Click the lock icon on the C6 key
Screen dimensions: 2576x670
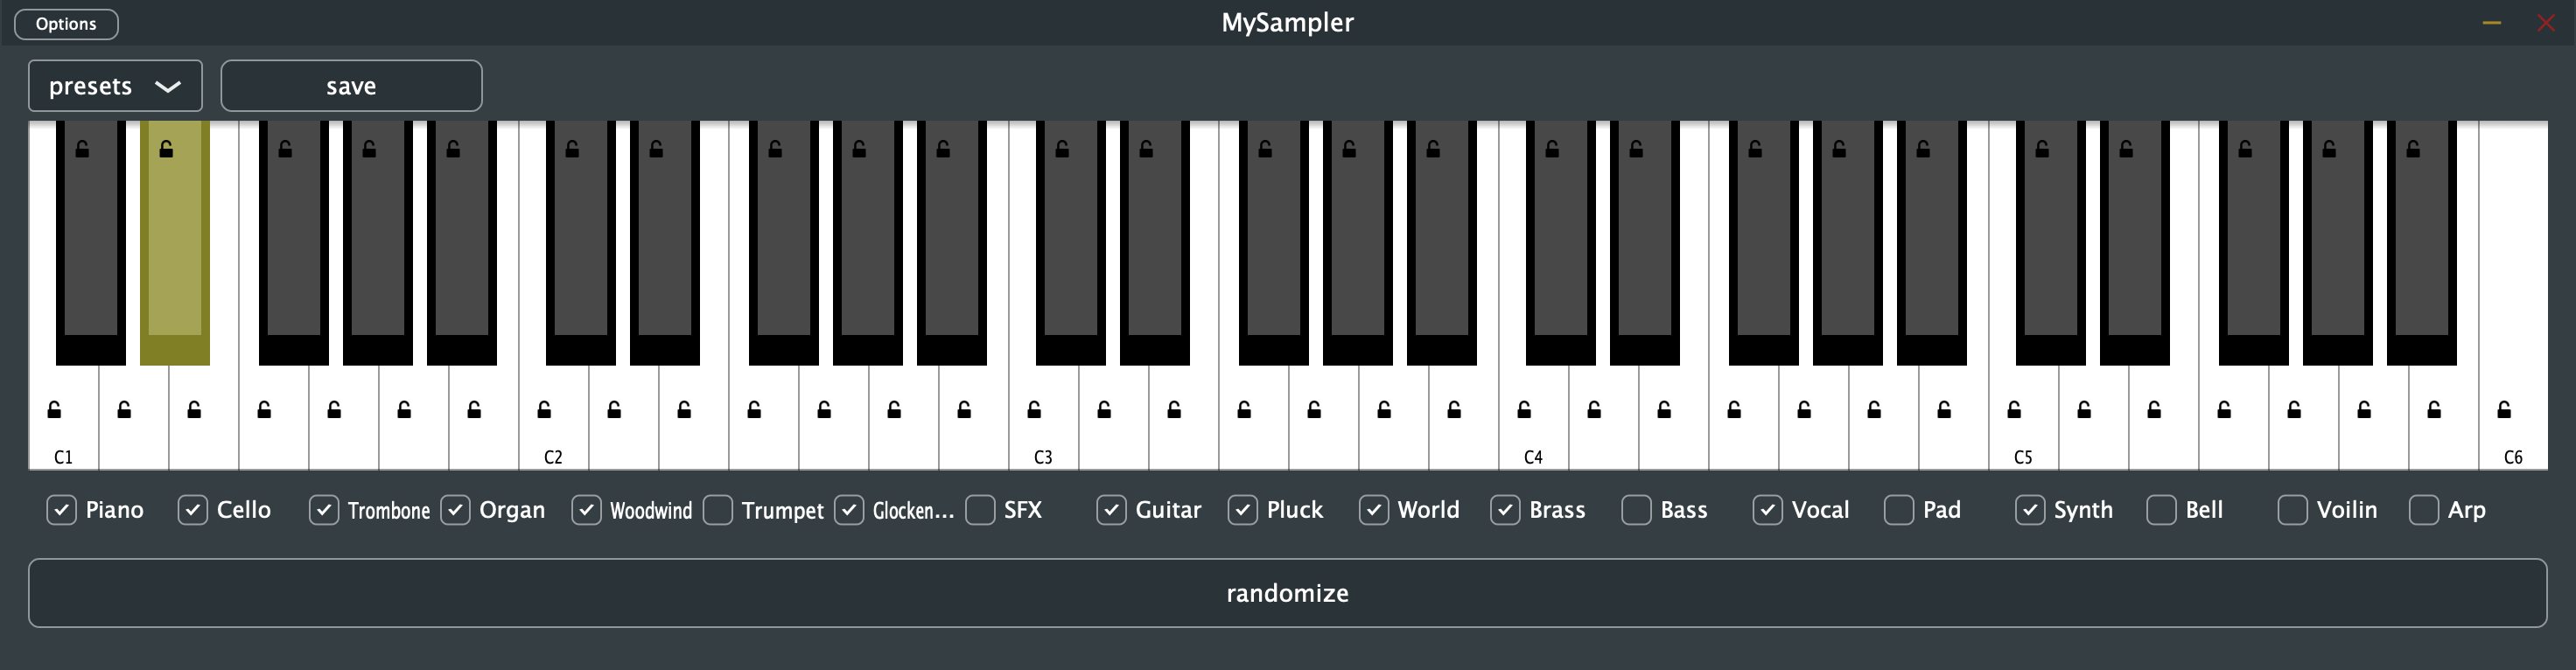pyautogui.click(x=2505, y=409)
